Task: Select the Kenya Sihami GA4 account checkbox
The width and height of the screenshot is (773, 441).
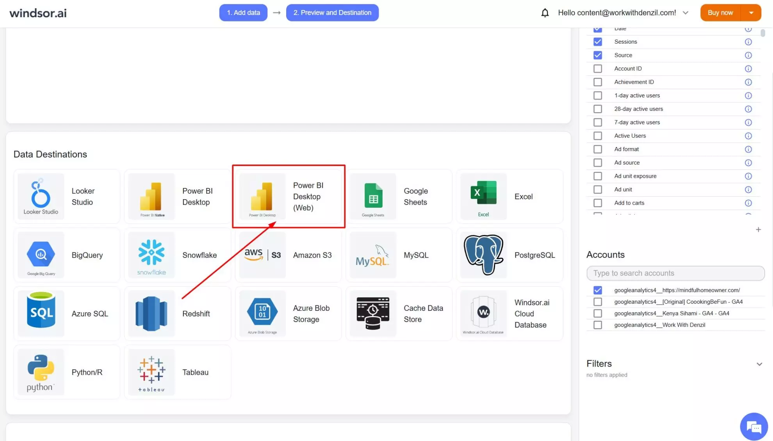Action: click(597, 313)
